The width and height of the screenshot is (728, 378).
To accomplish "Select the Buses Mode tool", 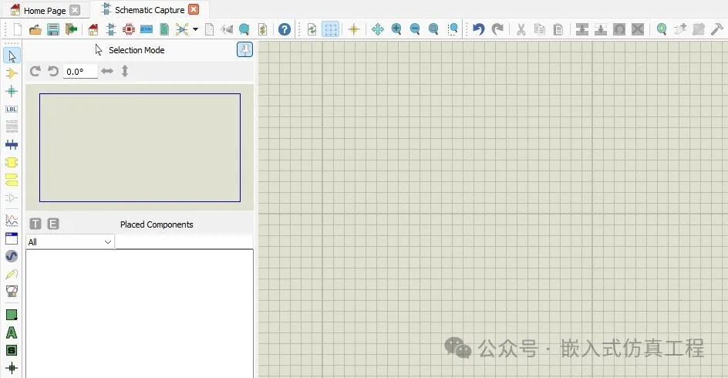I will click(12, 145).
